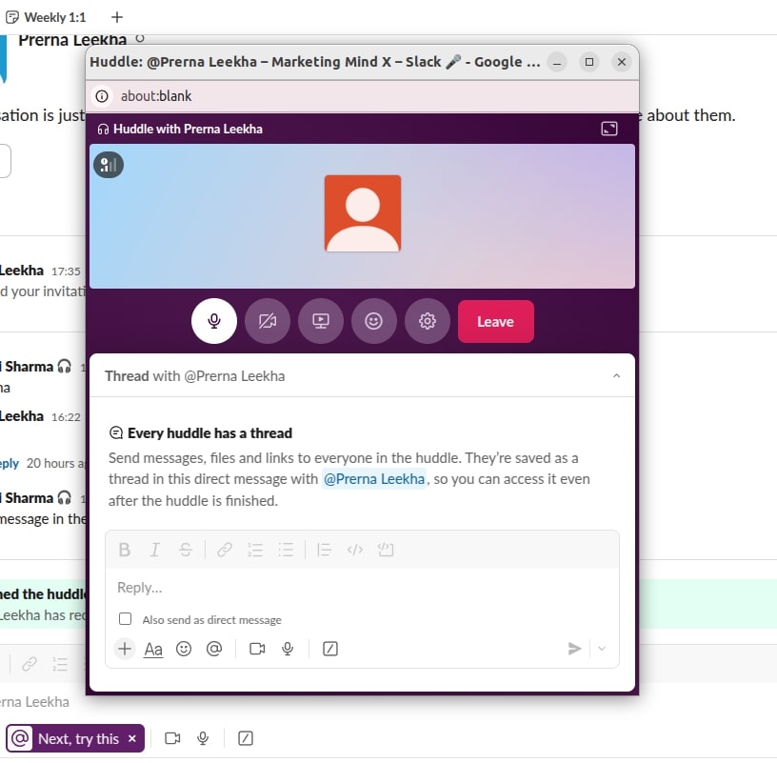This screenshot has height=763, width=777.
Task: Open emoji picker in thread composer
Action: [184, 649]
